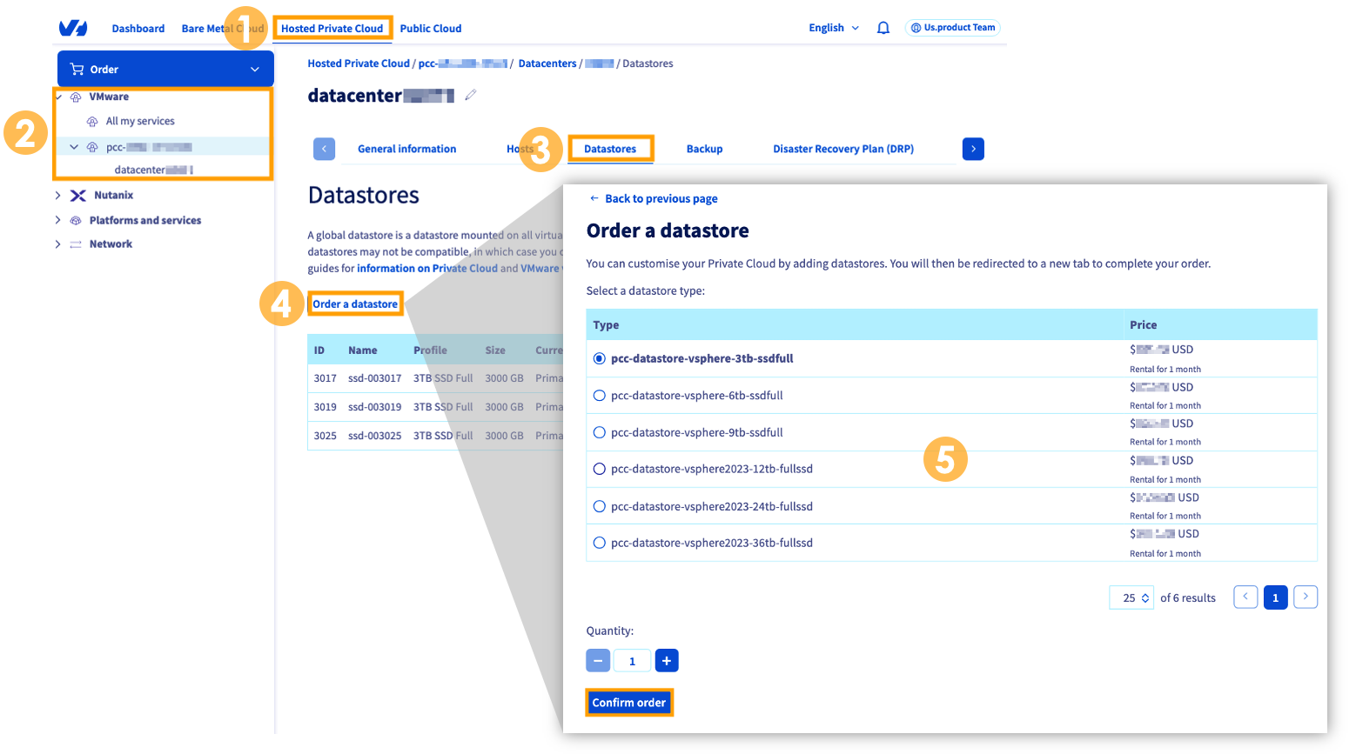Open the Dashboard menu item
Image resolution: width=1356 pixels, height=754 pixels.
pyautogui.click(x=138, y=29)
